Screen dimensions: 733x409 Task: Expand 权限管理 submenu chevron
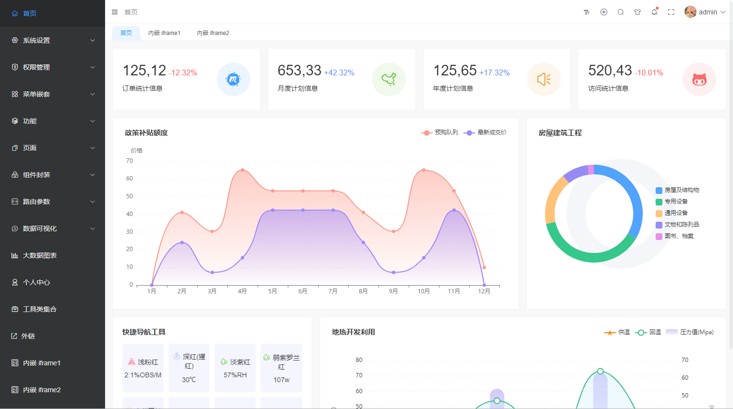(93, 67)
